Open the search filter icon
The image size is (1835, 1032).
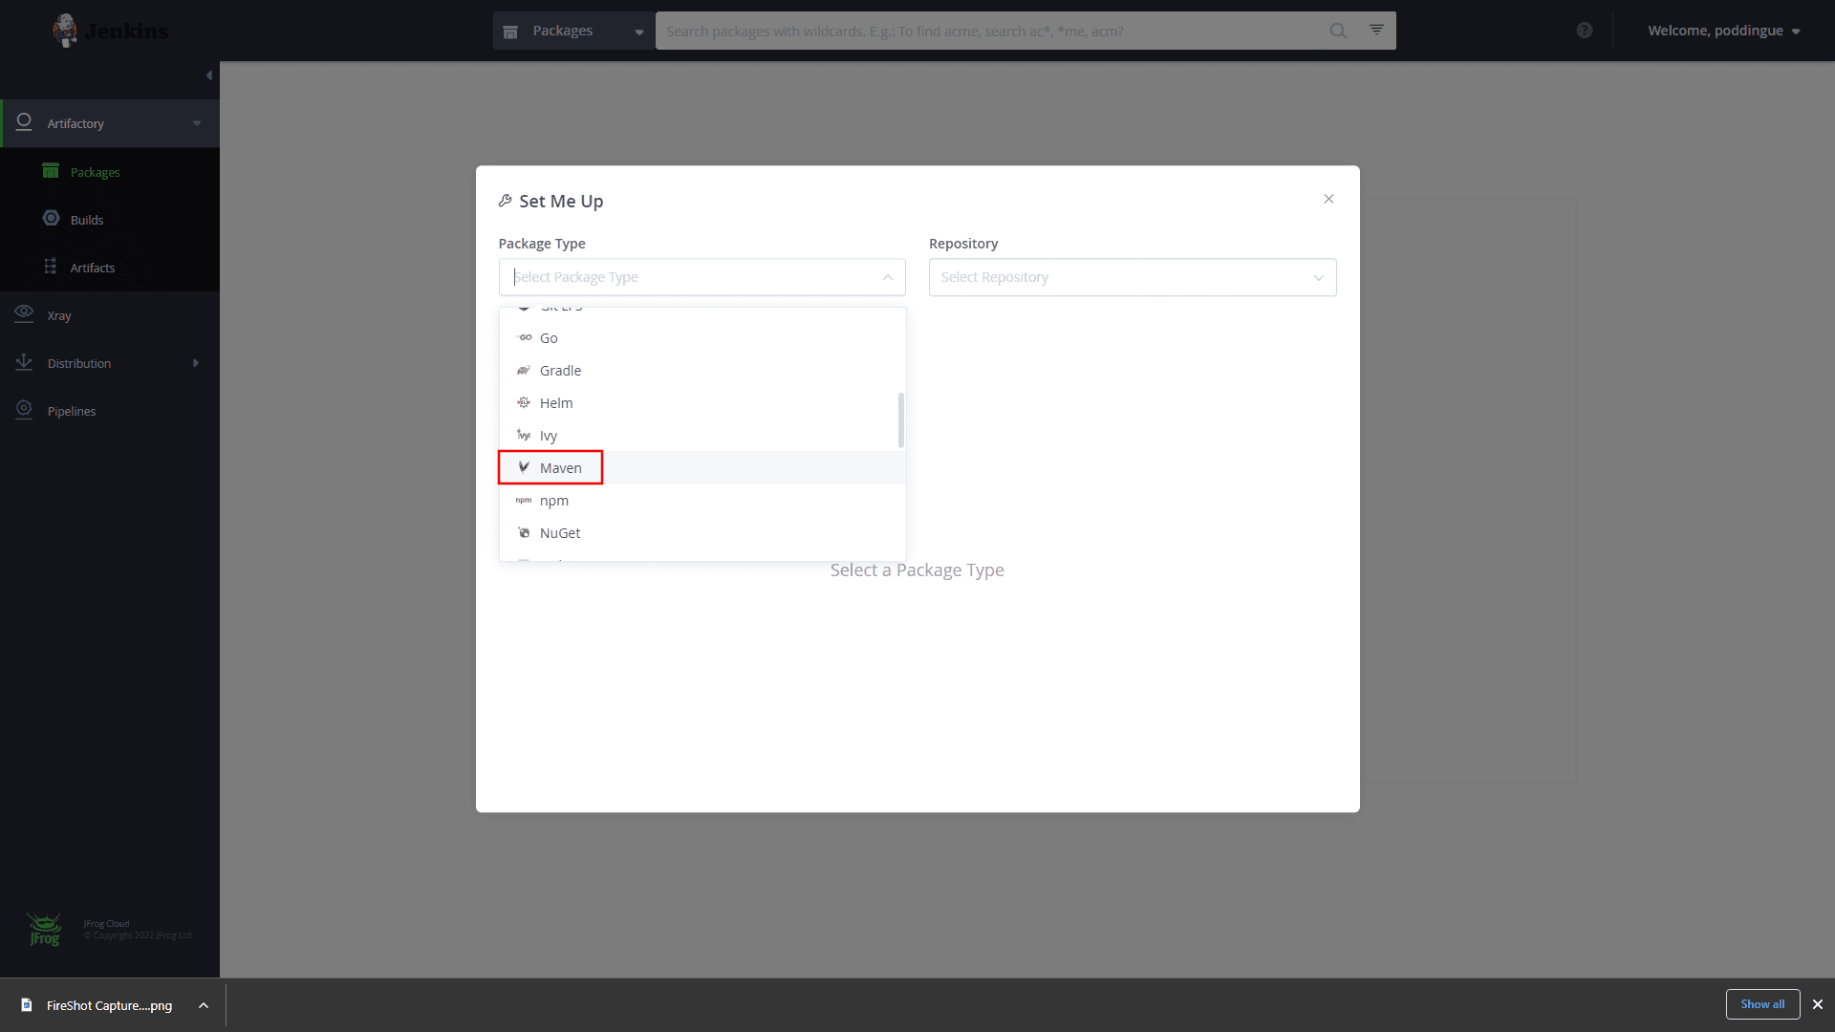[x=1376, y=30]
